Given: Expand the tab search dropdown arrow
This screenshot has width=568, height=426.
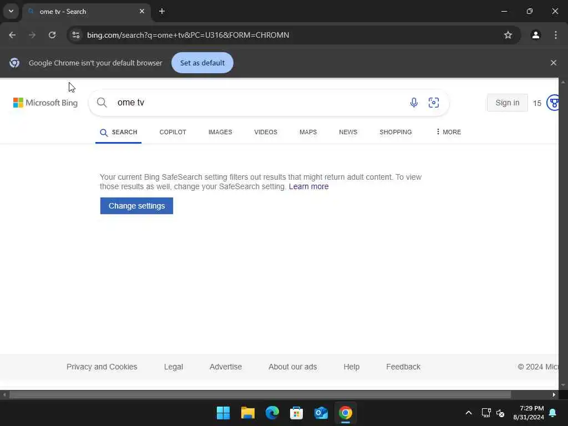Looking at the screenshot, I should click(11, 11).
